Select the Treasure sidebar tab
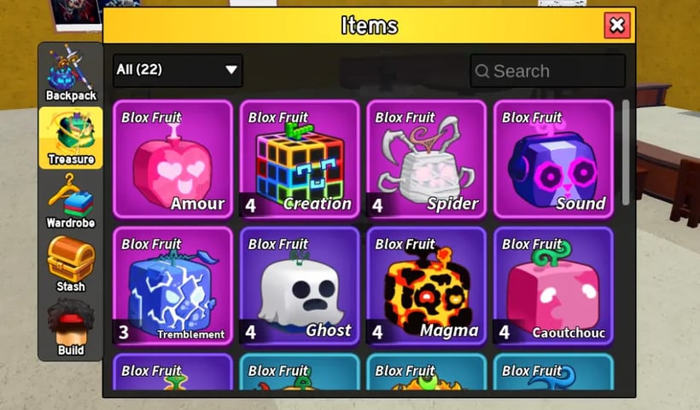The height and width of the screenshot is (410, 700). coord(71,138)
